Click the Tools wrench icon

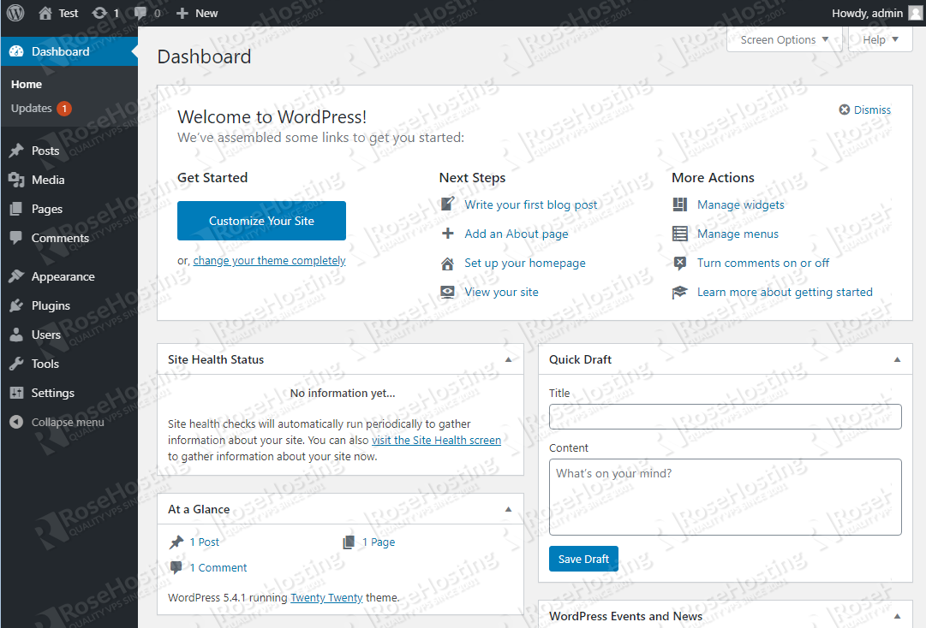point(18,363)
